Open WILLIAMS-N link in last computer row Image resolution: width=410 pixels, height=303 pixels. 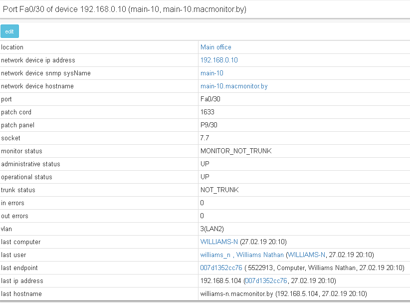(x=219, y=242)
